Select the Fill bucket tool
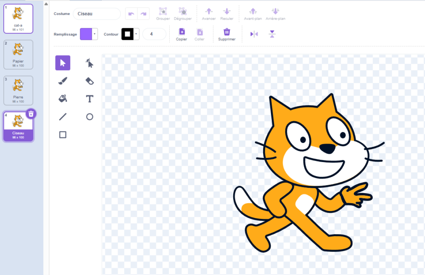The width and height of the screenshot is (425, 275). pyautogui.click(x=63, y=99)
